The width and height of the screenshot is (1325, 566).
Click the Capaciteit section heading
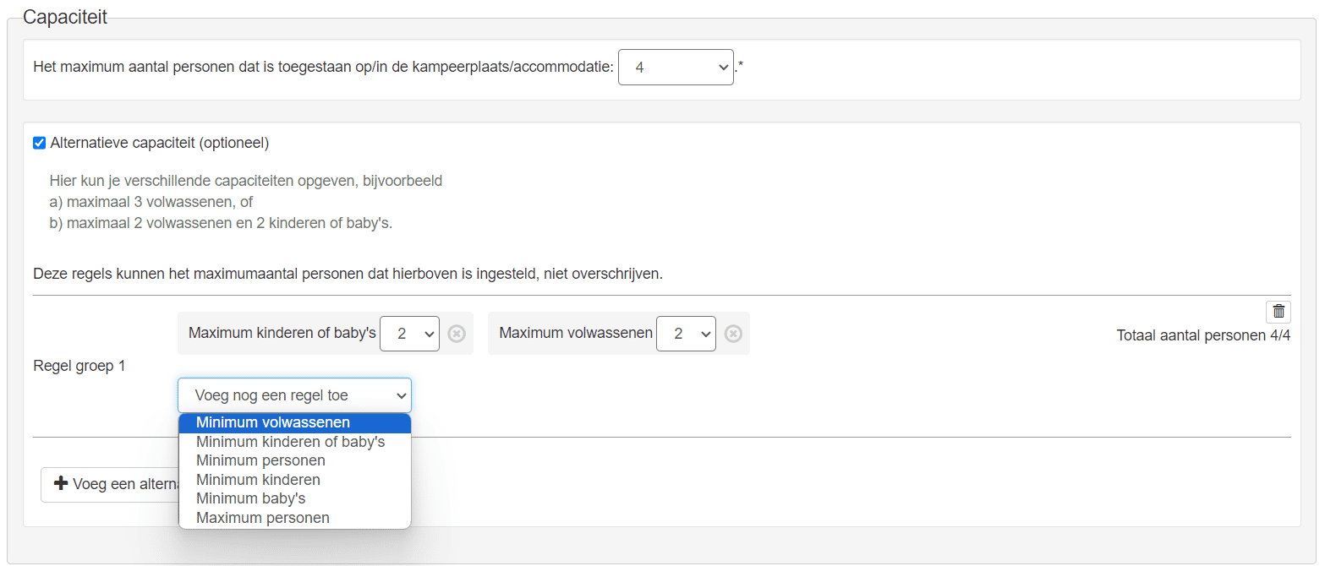coord(65,17)
